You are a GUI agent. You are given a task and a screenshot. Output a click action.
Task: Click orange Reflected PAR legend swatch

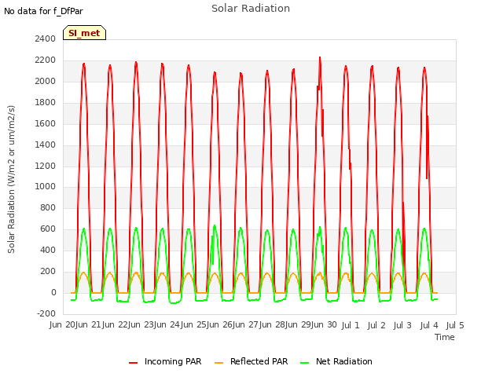coord(218,363)
